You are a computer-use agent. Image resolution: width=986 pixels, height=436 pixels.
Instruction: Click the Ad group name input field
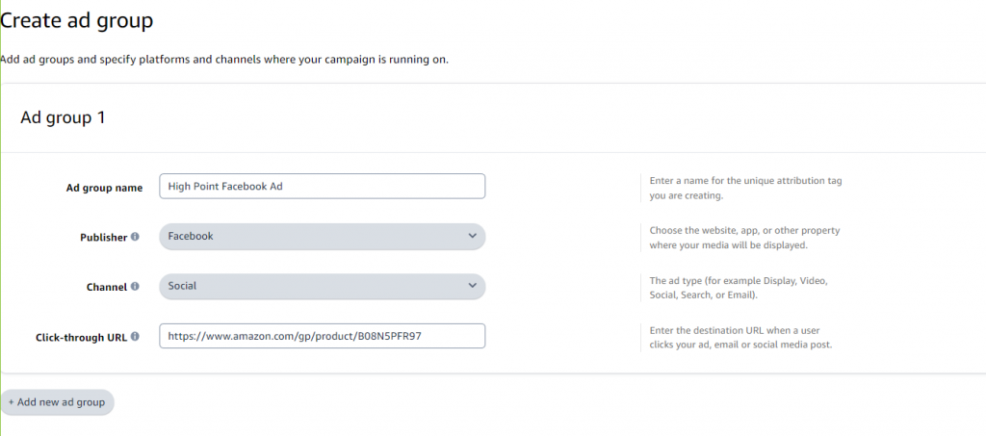[x=322, y=187]
